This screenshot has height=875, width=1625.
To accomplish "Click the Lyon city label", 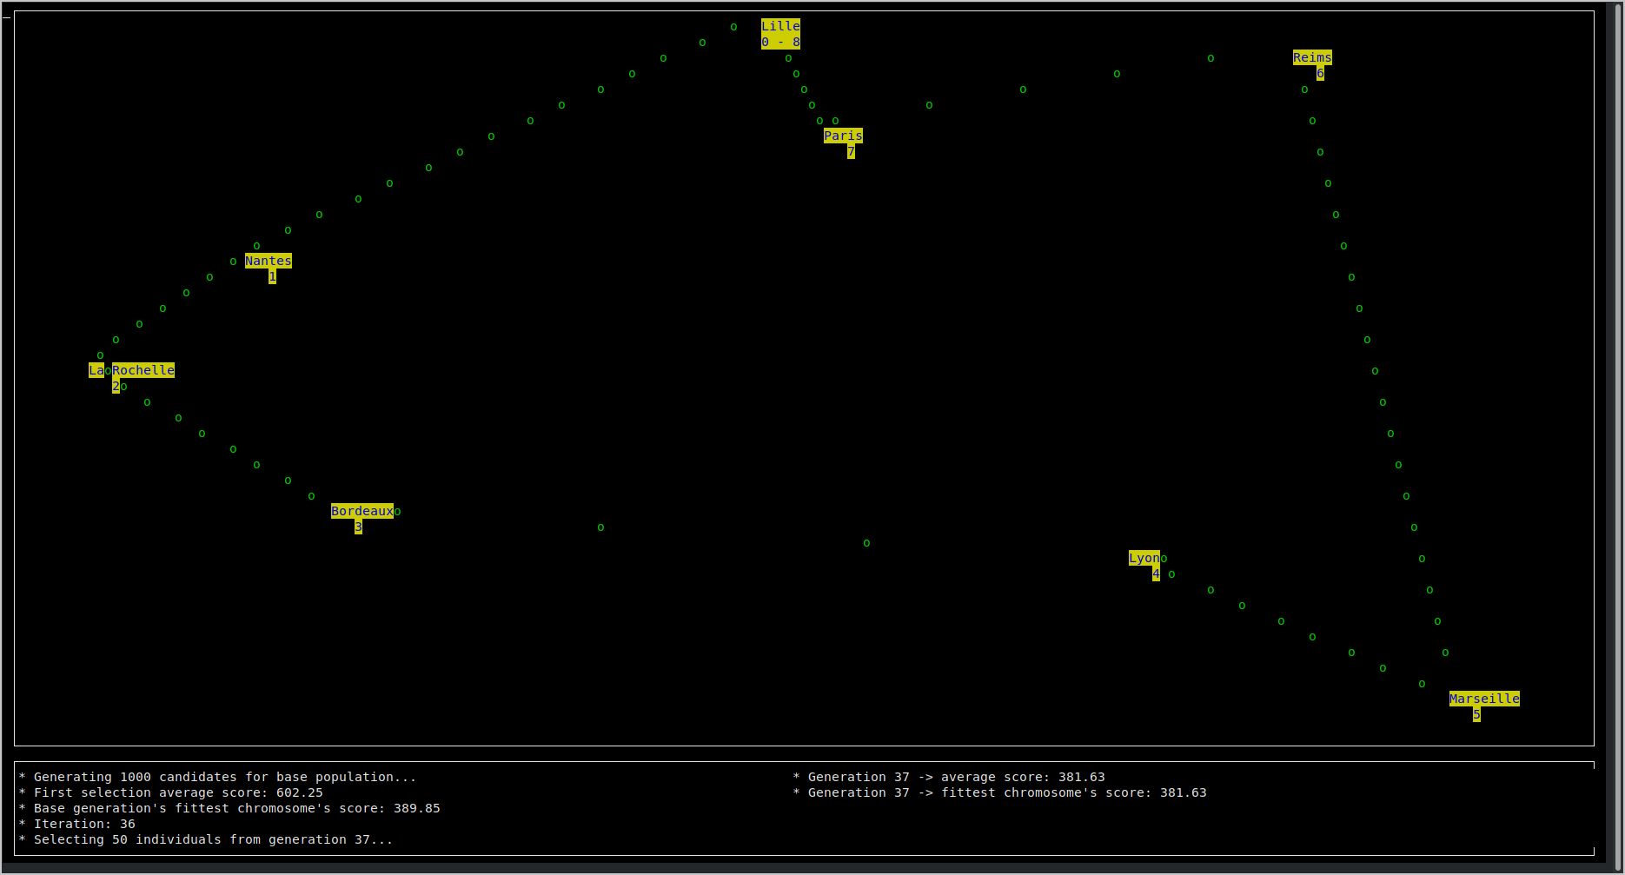I will [1144, 558].
